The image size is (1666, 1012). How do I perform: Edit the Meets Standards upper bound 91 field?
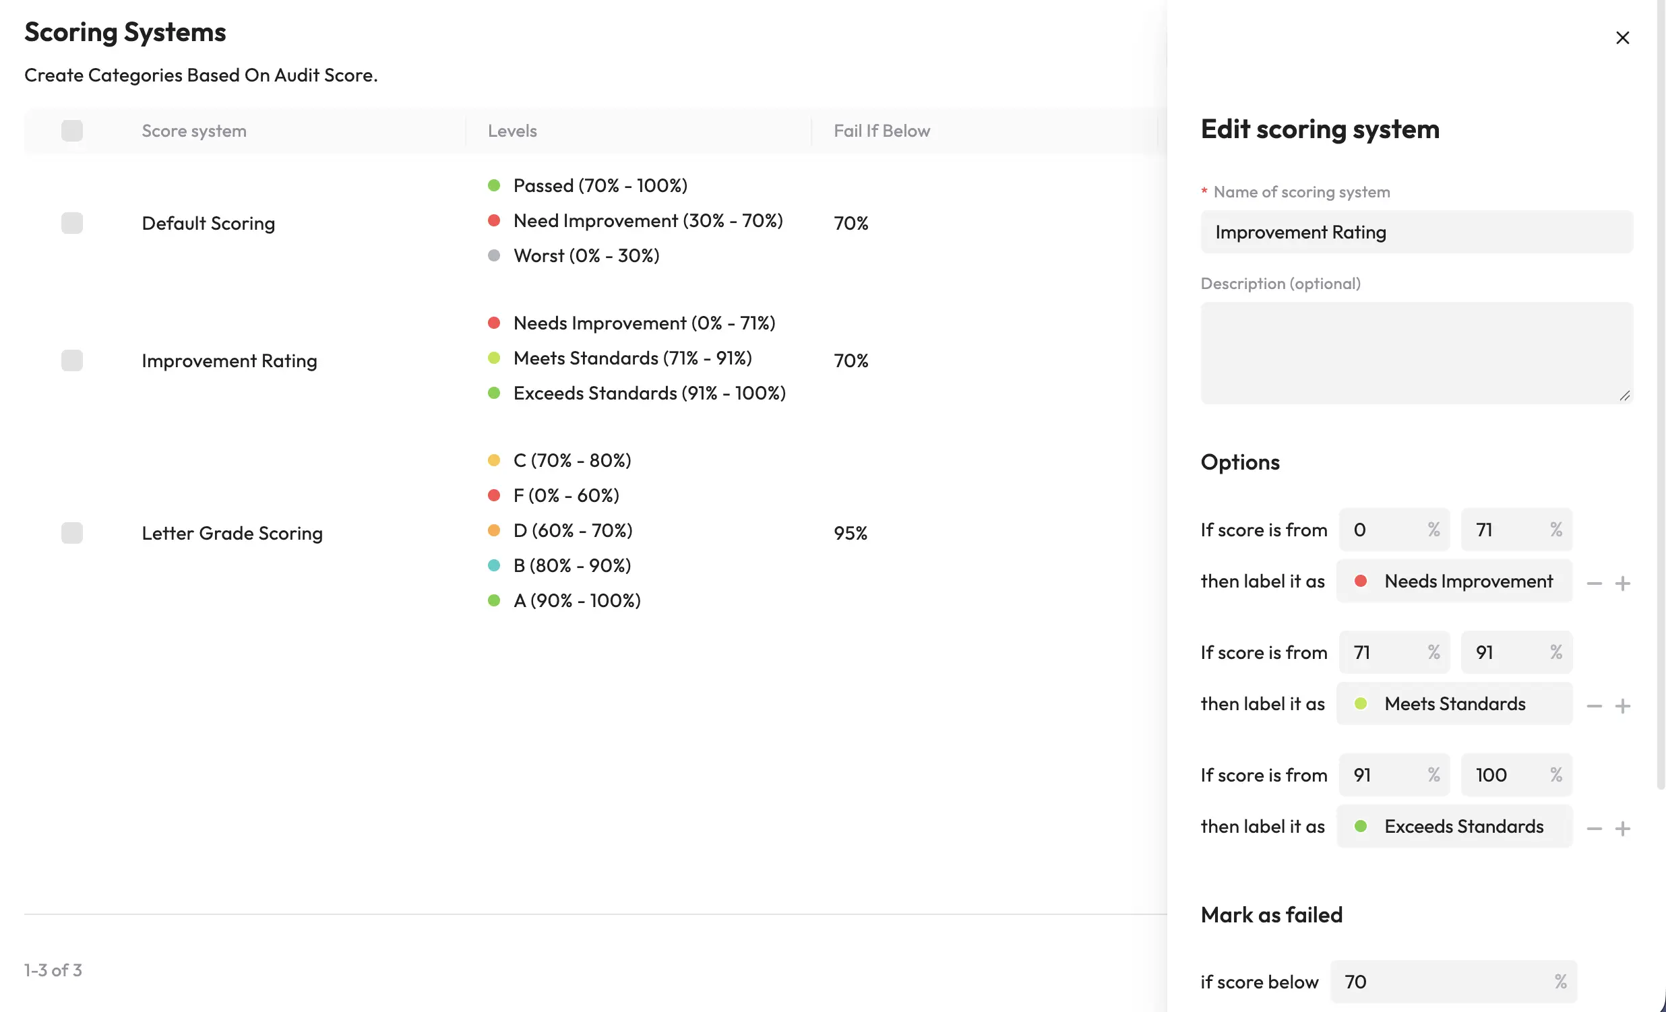tap(1516, 652)
